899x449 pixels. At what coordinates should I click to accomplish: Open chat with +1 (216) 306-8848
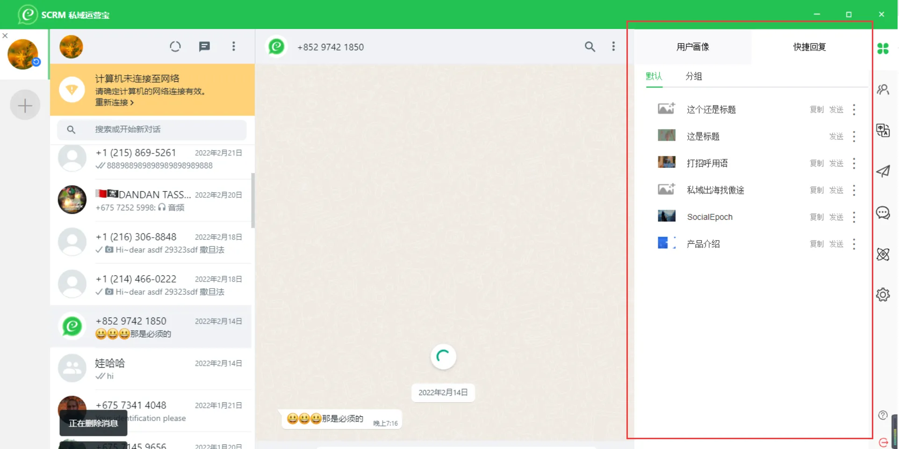(x=151, y=242)
